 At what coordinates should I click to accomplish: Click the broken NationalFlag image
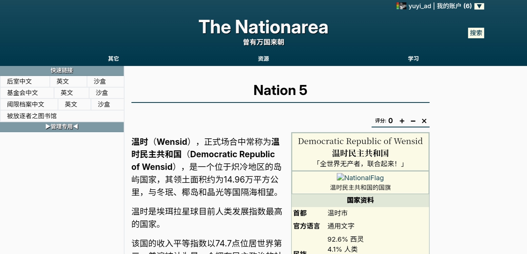[x=360, y=178]
